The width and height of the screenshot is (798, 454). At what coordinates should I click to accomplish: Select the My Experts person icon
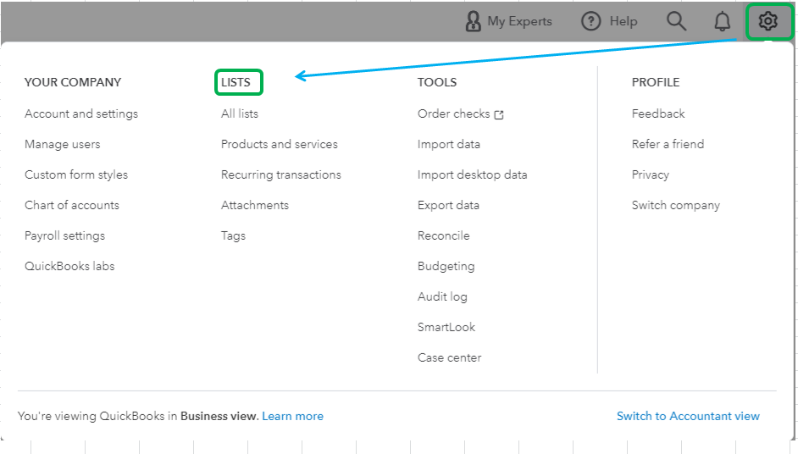[x=473, y=21]
